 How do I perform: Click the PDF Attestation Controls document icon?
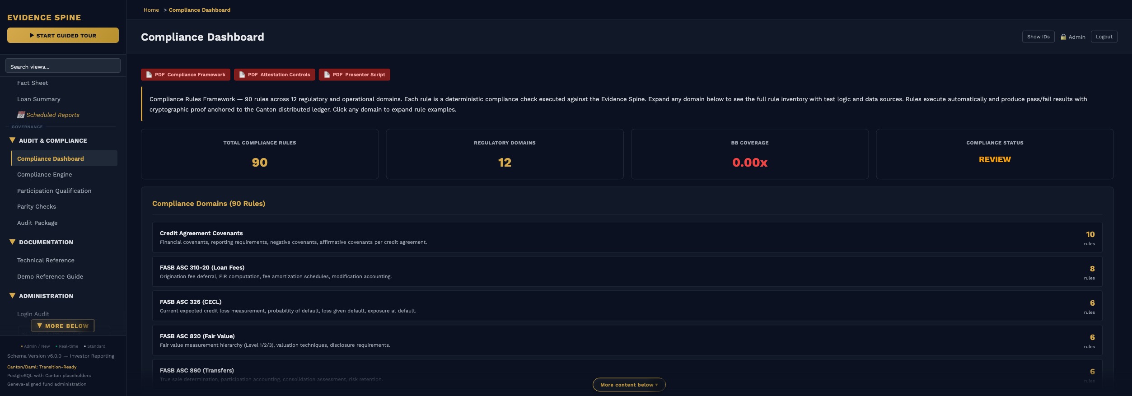[x=242, y=75]
